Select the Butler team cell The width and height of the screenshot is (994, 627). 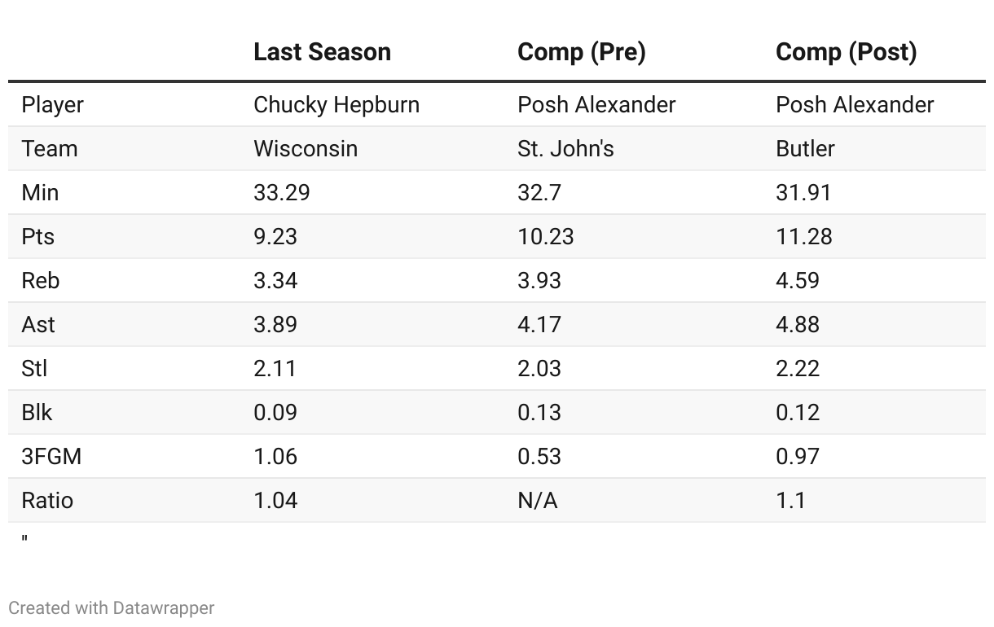coord(805,149)
